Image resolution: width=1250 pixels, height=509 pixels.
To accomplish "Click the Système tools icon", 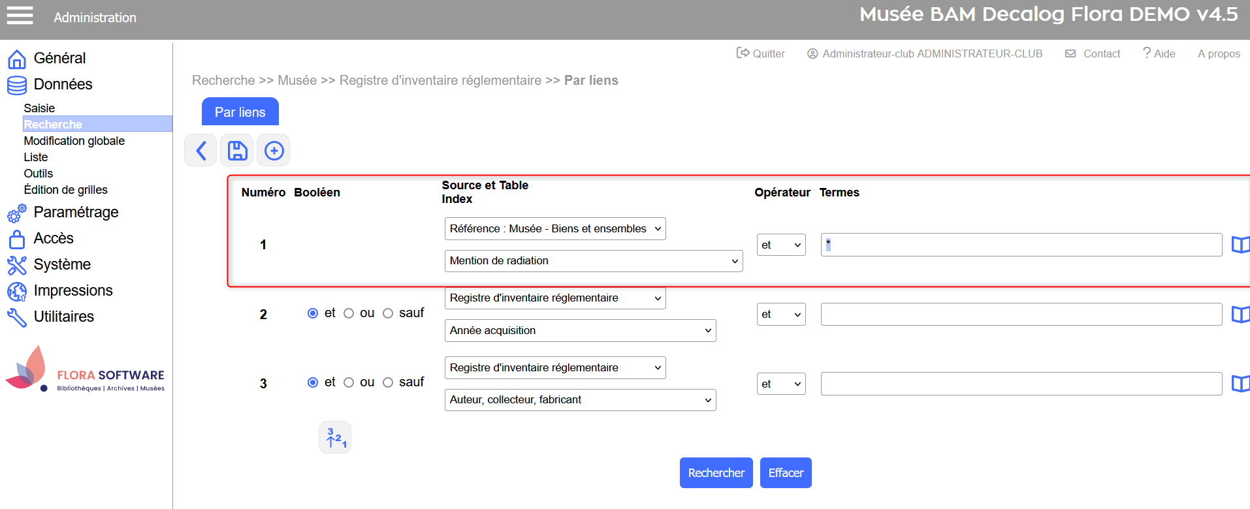I will [17, 265].
